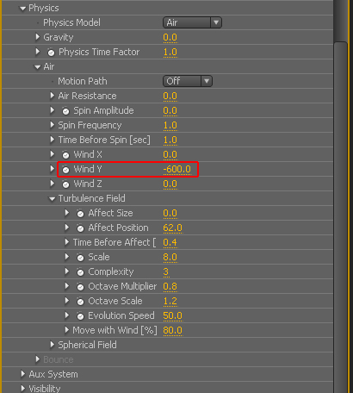Toggle stopwatch for Evolution Speed
The image size is (353, 393).
80,316
